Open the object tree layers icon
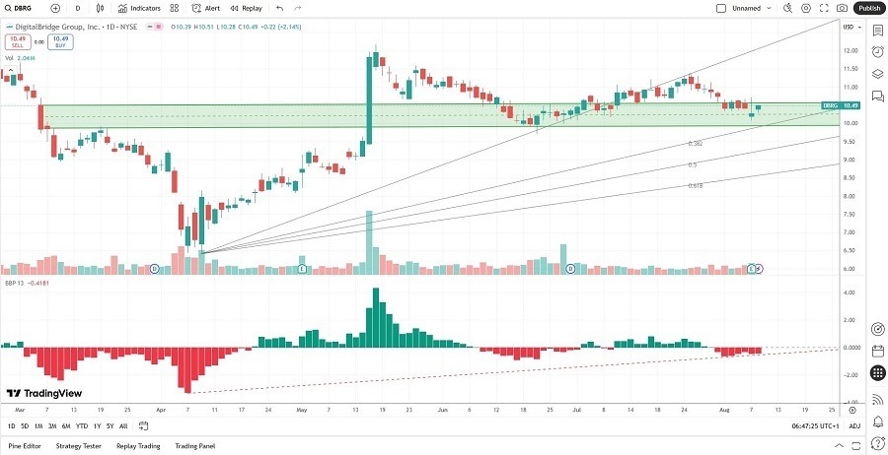Screen dimensions: 888x455 click(878, 74)
